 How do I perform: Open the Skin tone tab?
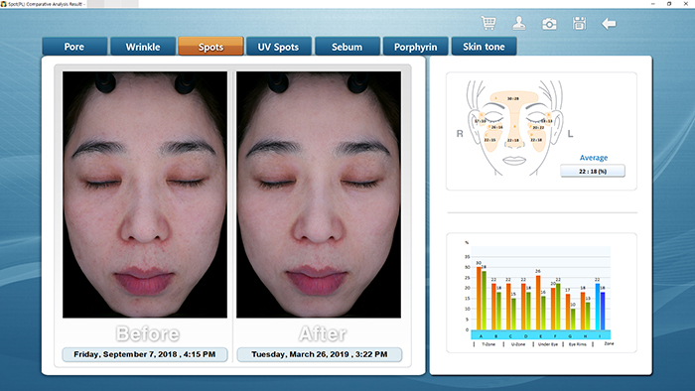tap(484, 47)
